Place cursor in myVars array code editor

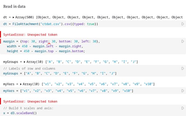pyautogui.click(x=68, y=91)
